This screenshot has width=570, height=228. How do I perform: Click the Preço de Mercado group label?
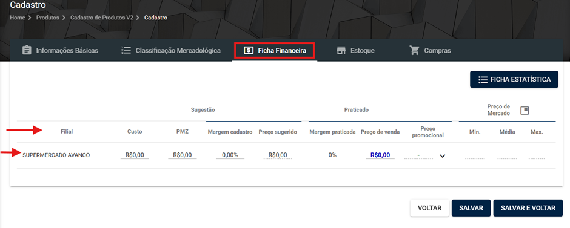tap(498, 110)
